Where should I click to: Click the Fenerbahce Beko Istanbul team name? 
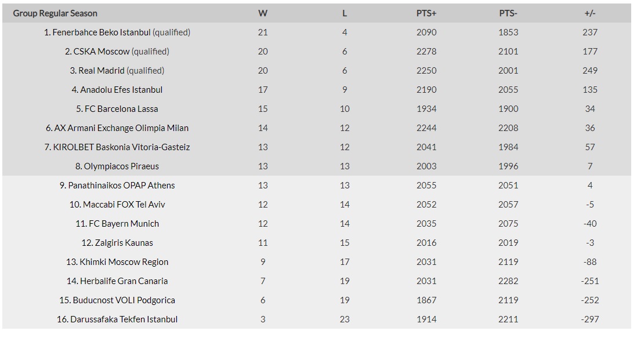click(102, 32)
